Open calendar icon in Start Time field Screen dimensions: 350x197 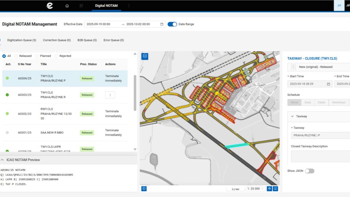point(328,84)
